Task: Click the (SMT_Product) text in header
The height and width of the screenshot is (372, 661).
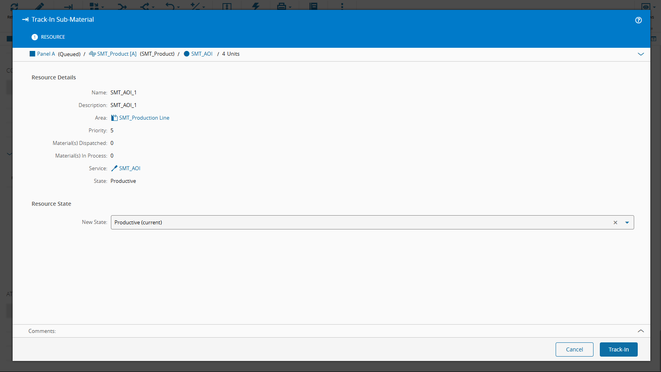Action: 157,54
